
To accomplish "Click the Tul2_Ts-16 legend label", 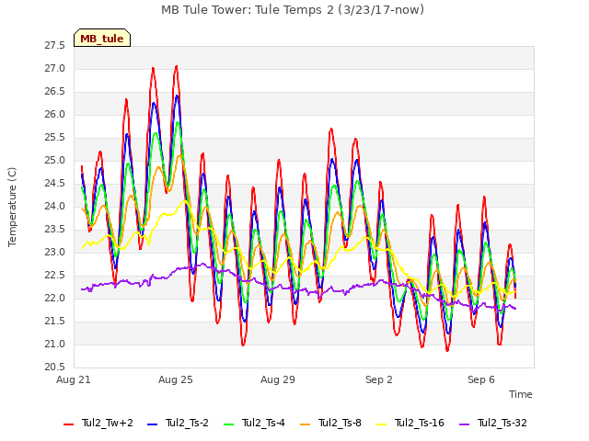I will (420, 423).
